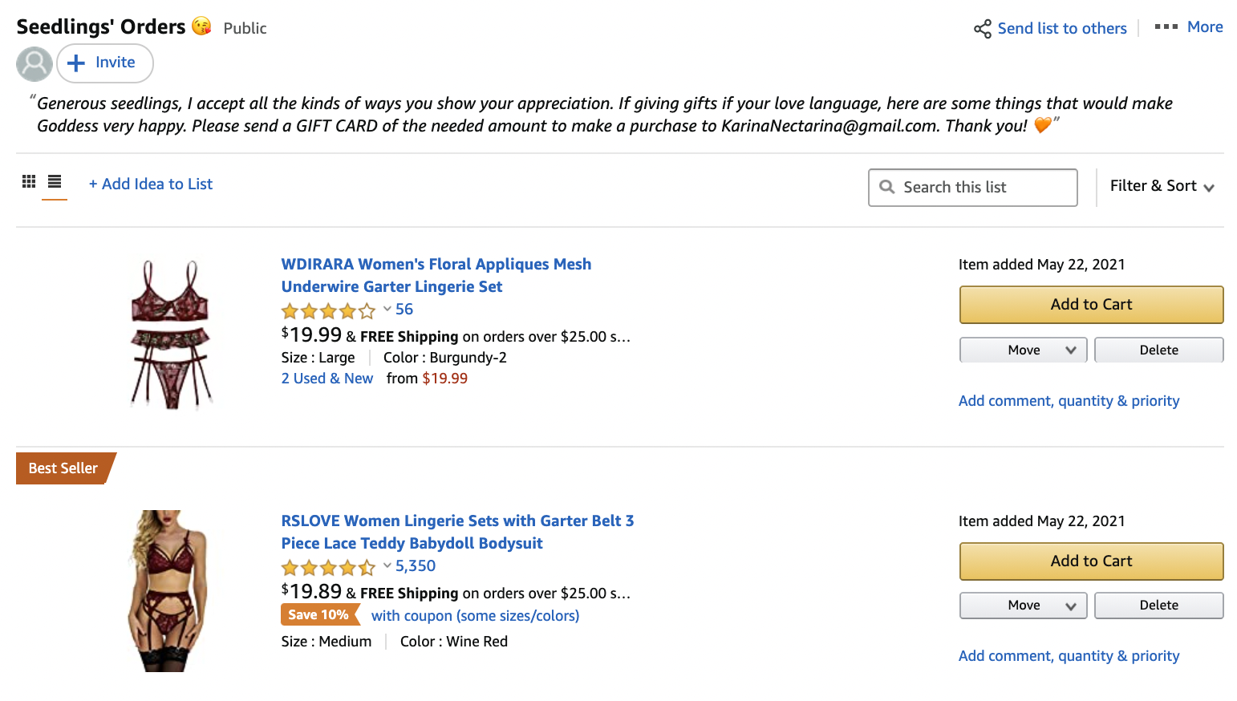Click Add Idea to List link
Viewport: 1237px width, 701px height.
coord(151,184)
